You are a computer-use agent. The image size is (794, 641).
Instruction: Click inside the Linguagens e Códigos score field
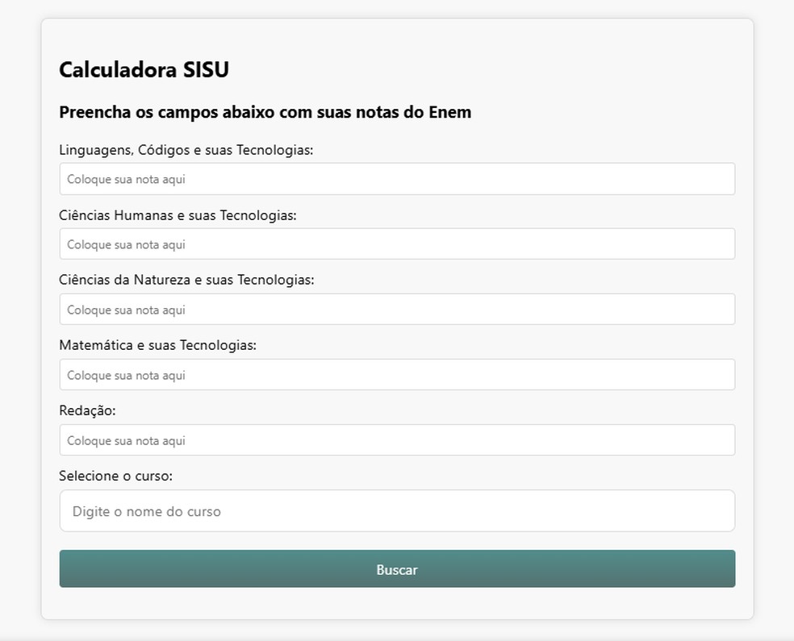pyautogui.click(x=397, y=178)
